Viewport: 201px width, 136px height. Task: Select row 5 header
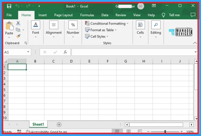(x=6, y=89)
